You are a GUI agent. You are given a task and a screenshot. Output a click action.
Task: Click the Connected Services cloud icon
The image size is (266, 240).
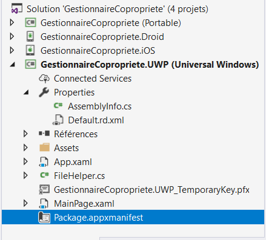(44, 79)
